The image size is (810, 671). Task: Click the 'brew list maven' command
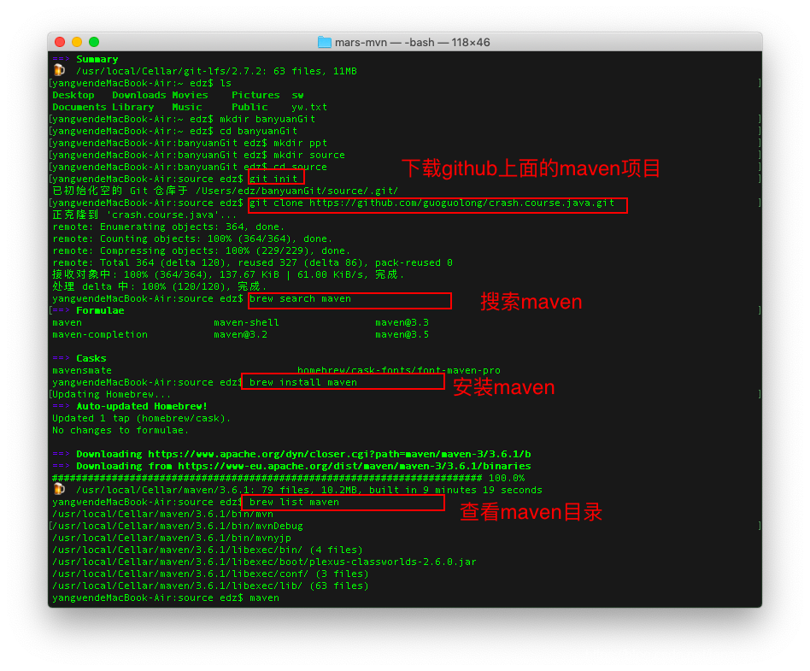295,502
